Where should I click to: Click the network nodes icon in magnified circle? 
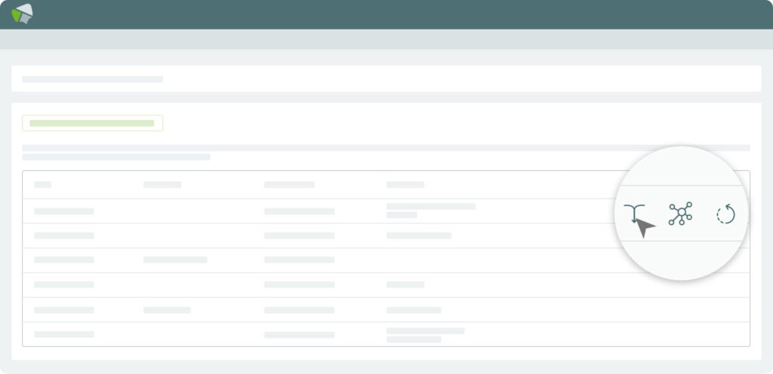pos(680,213)
